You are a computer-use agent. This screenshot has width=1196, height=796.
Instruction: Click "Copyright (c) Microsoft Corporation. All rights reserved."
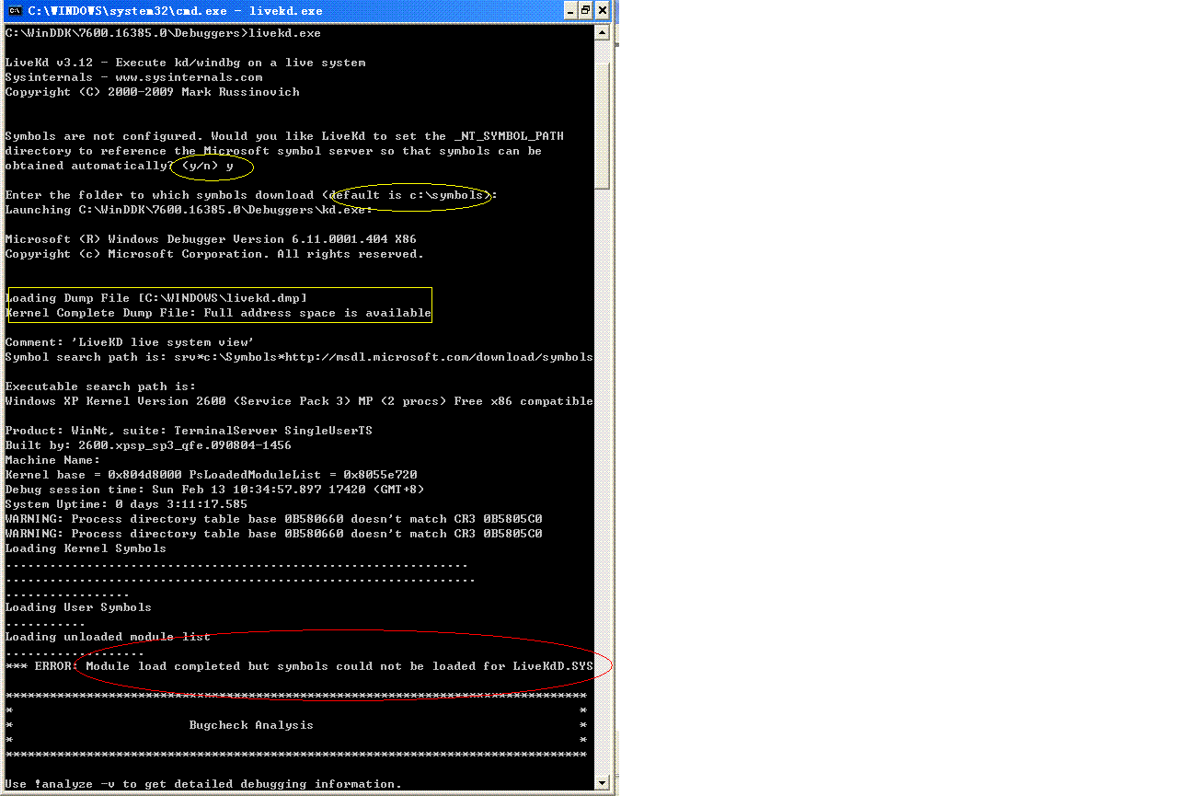click(215, 254)
